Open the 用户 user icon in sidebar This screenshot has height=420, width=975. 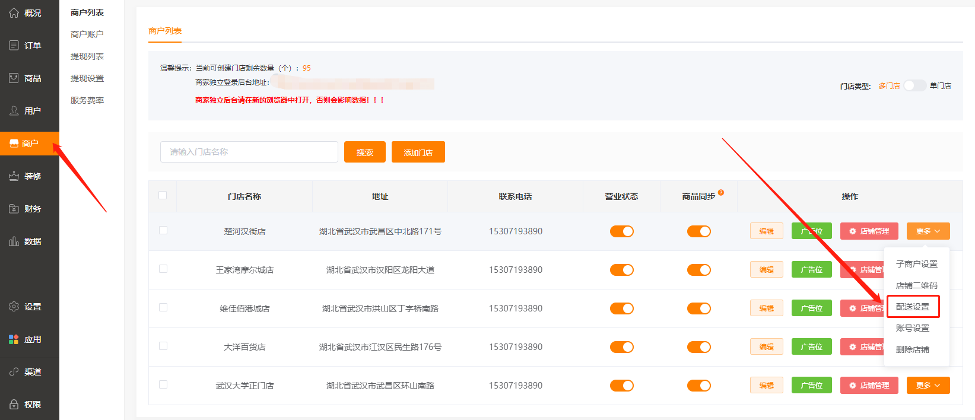14,111
